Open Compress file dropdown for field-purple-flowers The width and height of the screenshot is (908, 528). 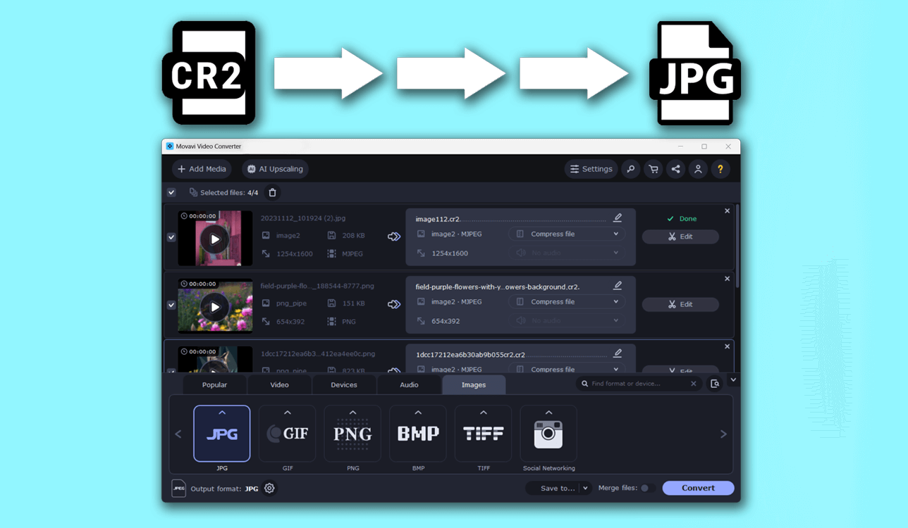pos(567,301)
